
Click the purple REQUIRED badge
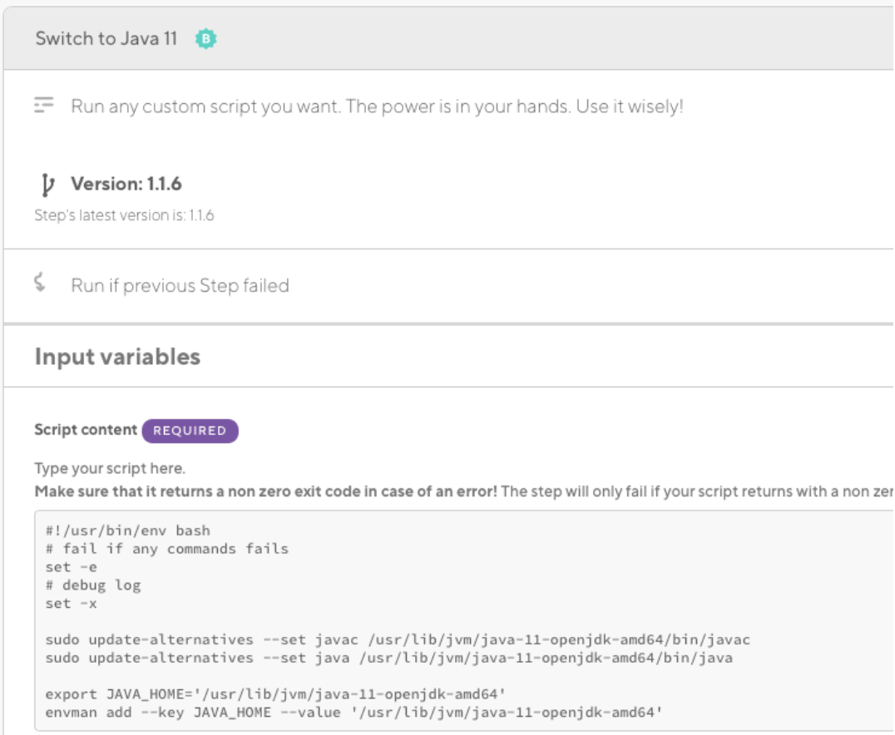[x=190, y=431]
